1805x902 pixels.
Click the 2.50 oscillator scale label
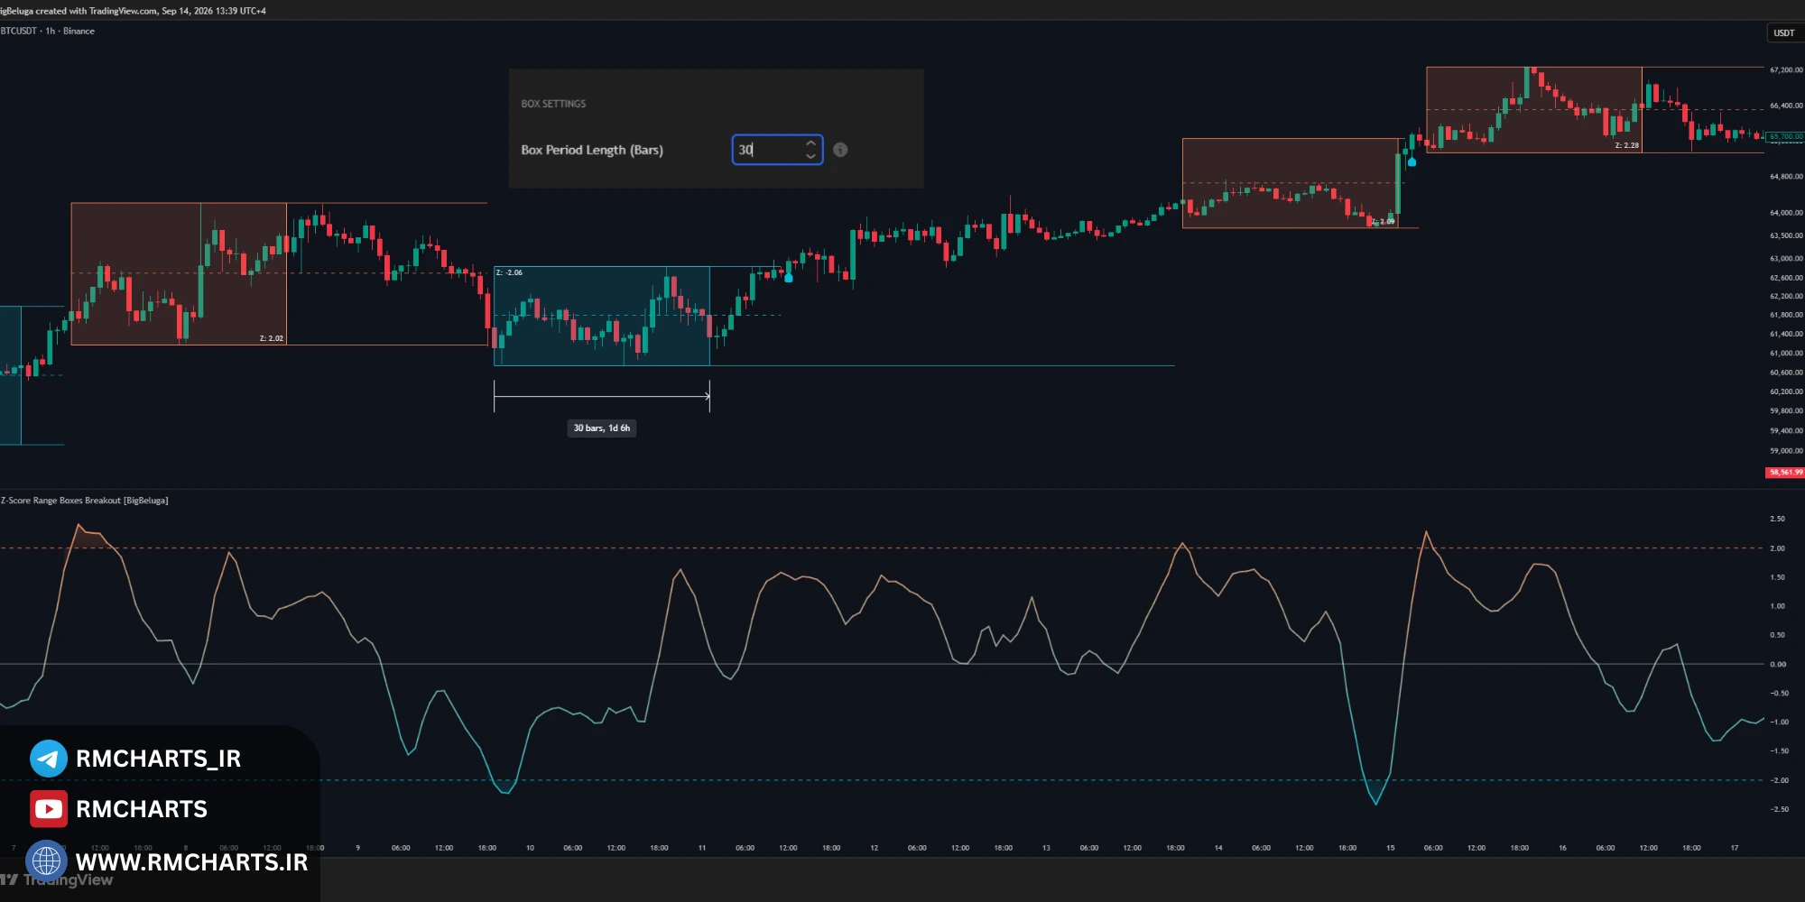click(x=1777, y=519)
